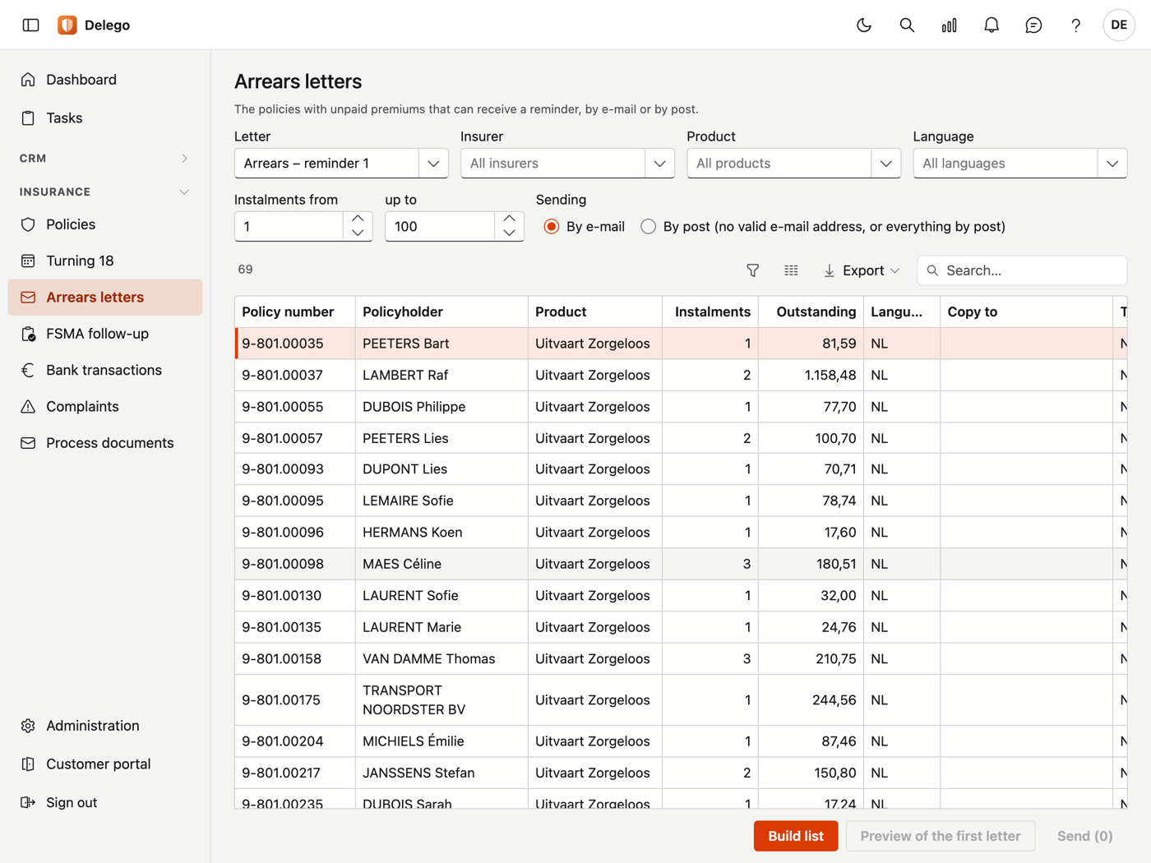Viewport: 1151px width, 863px height.
Task: Go to Dashboard
Action: (x=105, y=80)
